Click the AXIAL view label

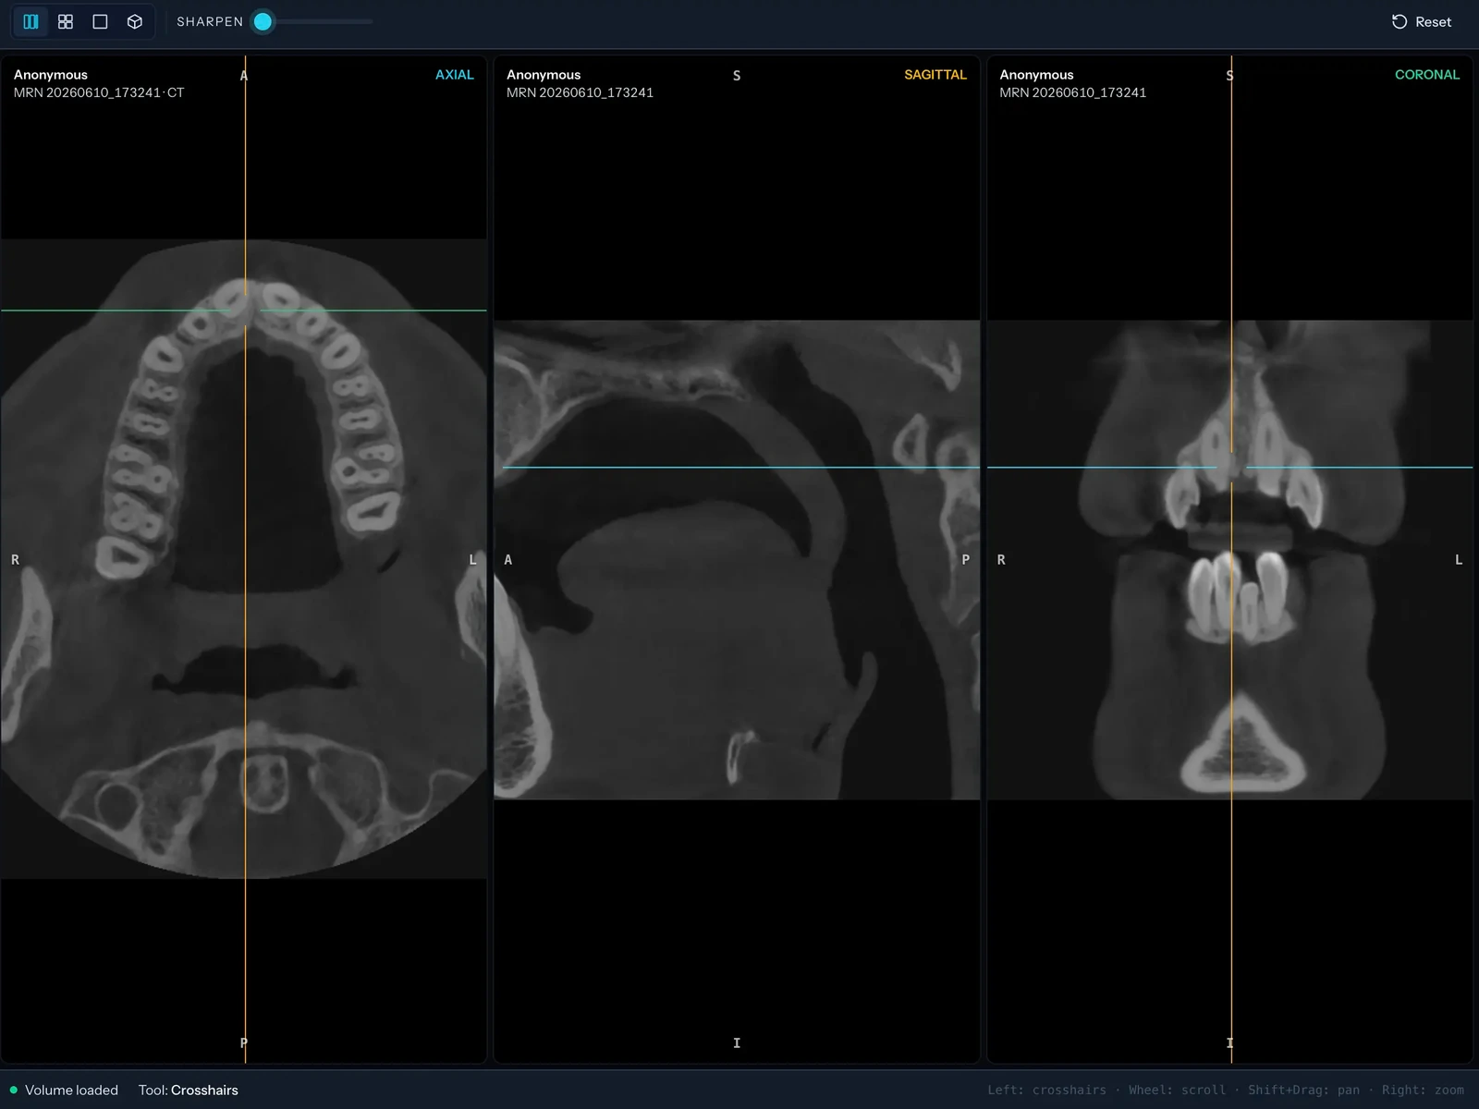click(454, 75)
